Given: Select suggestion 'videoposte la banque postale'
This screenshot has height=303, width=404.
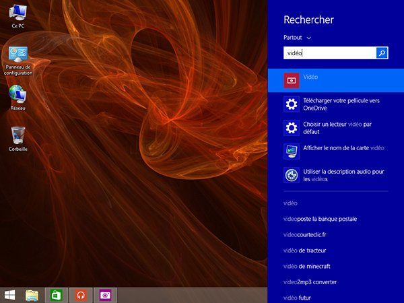Looking at the screenshot, I should [x=320, y=219].
